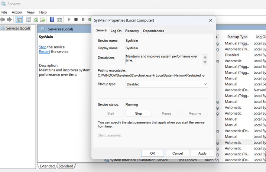Image resolution: width=266 pixels, height=172 pixels.
Task: Click the Apply button
Action: click(x=202, y=153)
